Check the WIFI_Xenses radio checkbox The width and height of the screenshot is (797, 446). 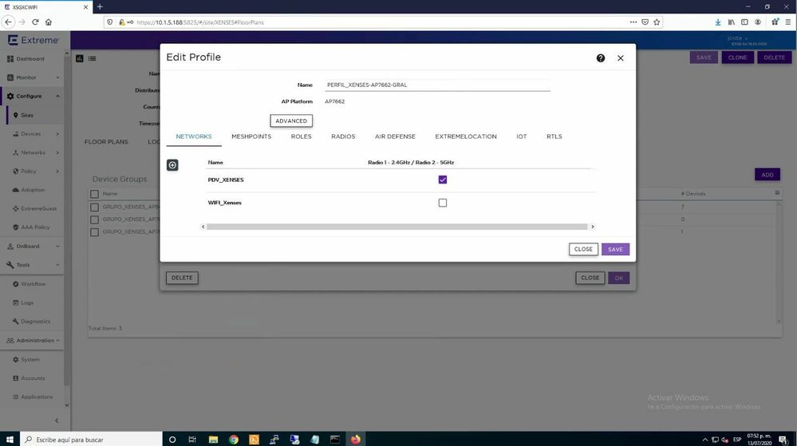(x=443, y=203)
